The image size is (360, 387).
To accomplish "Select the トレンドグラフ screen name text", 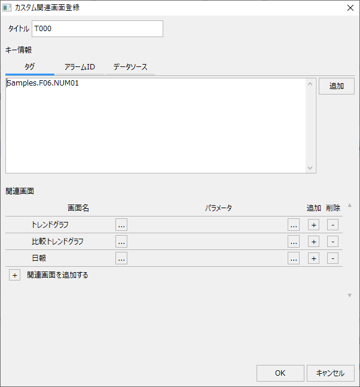I will pyautogui.click(x=50, y=224).
